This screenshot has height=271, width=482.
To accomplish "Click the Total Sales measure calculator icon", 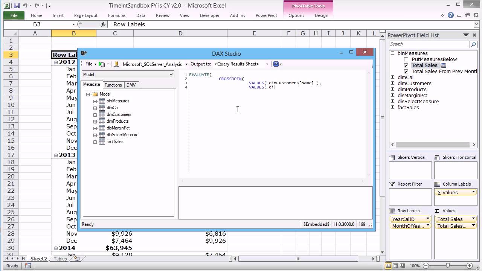I will coord(443,65).
